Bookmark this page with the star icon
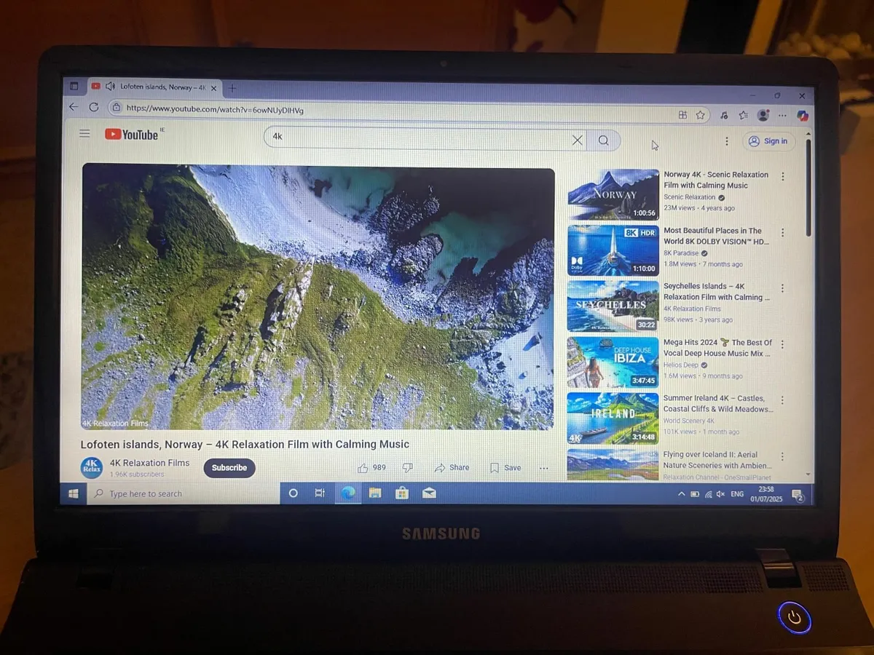 click(700, 114)
